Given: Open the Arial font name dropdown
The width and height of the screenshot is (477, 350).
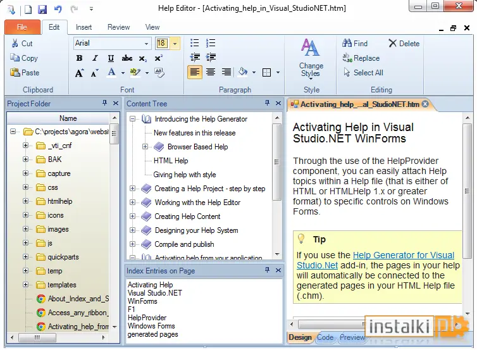Looking at the screenshot, I should tap(146, 43).
